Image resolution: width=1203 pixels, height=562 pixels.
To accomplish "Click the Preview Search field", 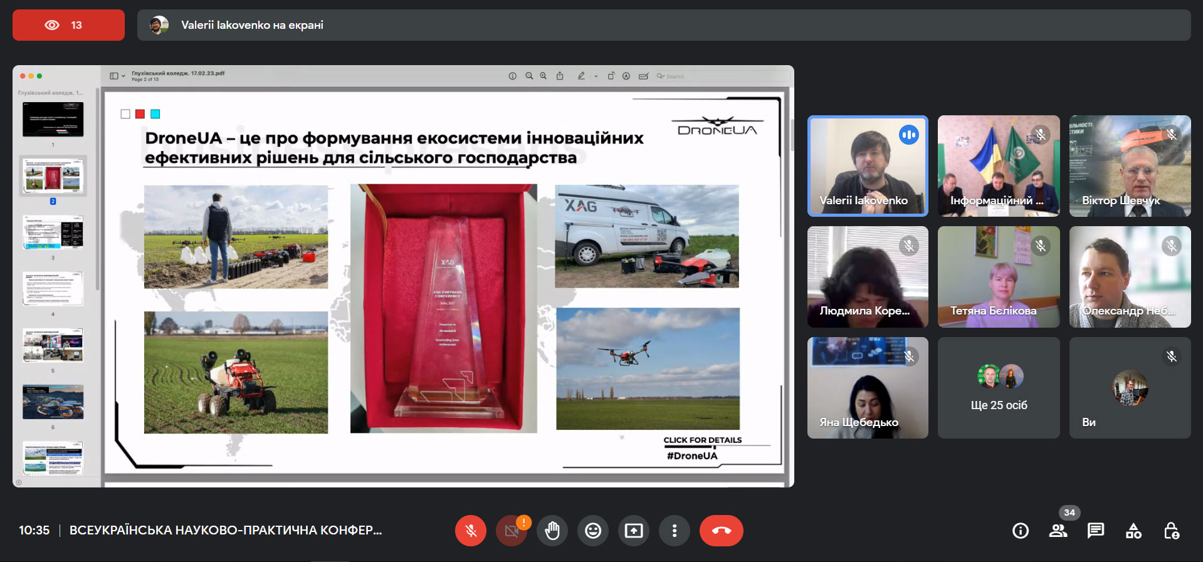I will [x=721, y=76].
